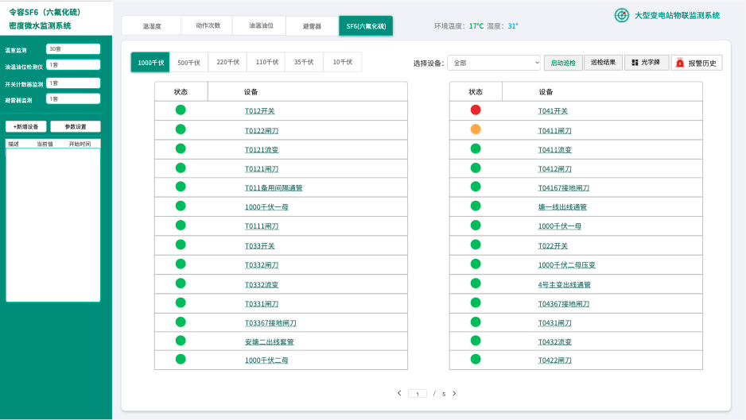
Task: Select the 35千伏 voltage tab
Action: pyautogui.click(x=304, y=62)
